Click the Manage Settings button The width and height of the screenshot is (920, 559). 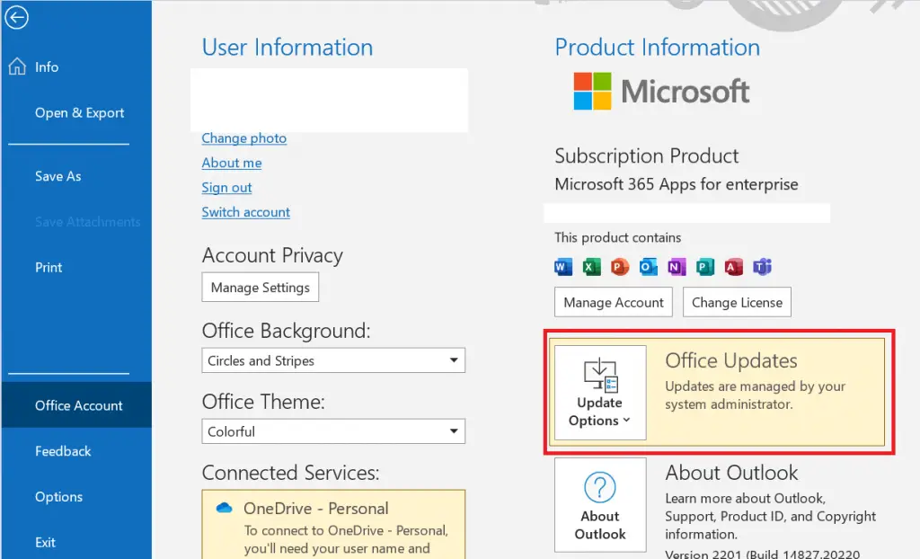click(x=261, y=287)
